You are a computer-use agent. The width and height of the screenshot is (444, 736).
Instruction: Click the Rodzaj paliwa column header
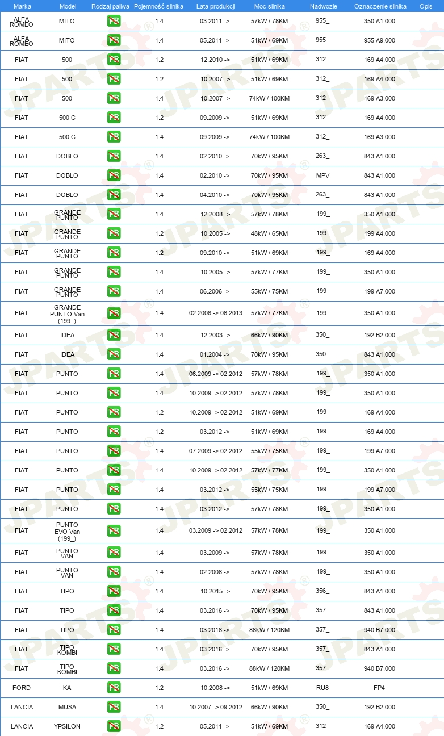pyautogui.click(x=110, y=6)
